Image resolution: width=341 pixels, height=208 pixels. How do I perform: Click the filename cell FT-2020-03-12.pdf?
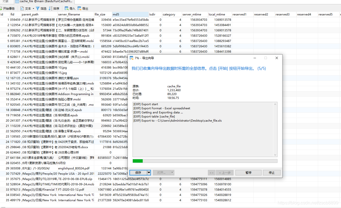(76, 190)
